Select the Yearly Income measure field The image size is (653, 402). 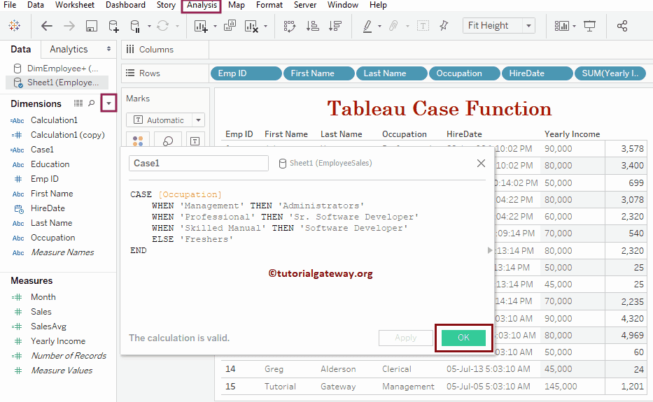[x=58, y=341]
